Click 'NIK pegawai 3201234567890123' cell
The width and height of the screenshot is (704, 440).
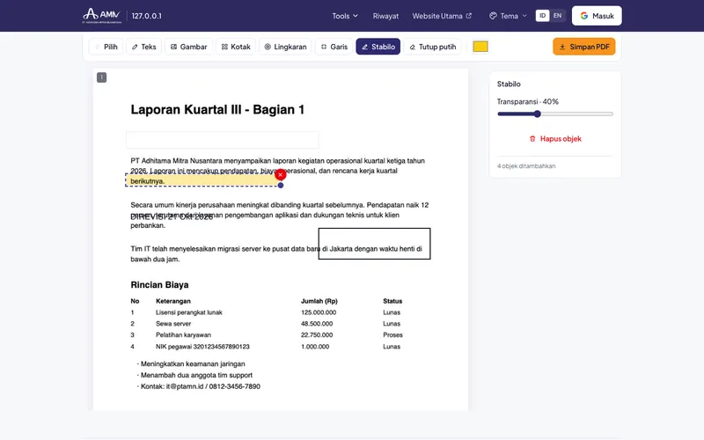tap(202, 347)
